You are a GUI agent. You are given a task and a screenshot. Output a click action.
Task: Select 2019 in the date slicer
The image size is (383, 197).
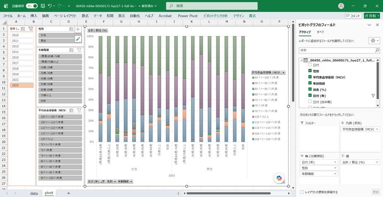pos(22,74)
